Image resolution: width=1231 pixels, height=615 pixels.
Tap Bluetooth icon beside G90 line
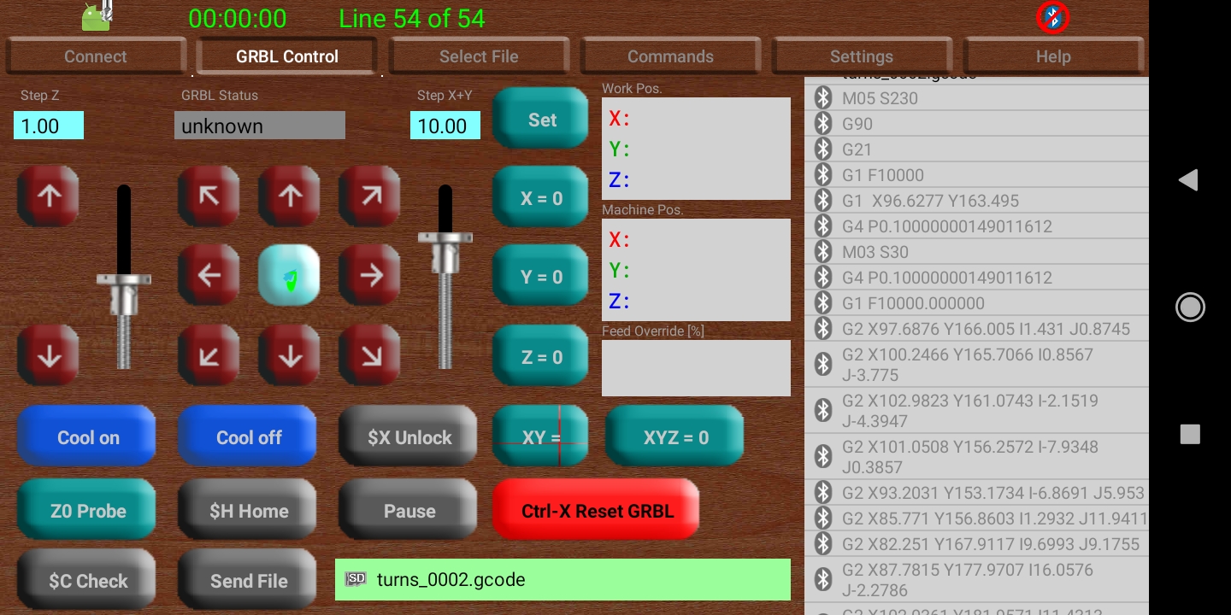pos(823,124)
